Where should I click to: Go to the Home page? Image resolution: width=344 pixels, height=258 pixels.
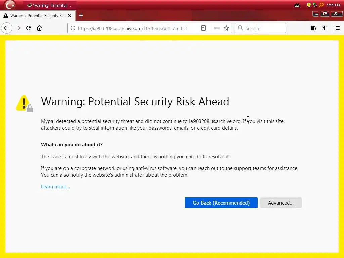pyautogui.click(x=39, y=28)
